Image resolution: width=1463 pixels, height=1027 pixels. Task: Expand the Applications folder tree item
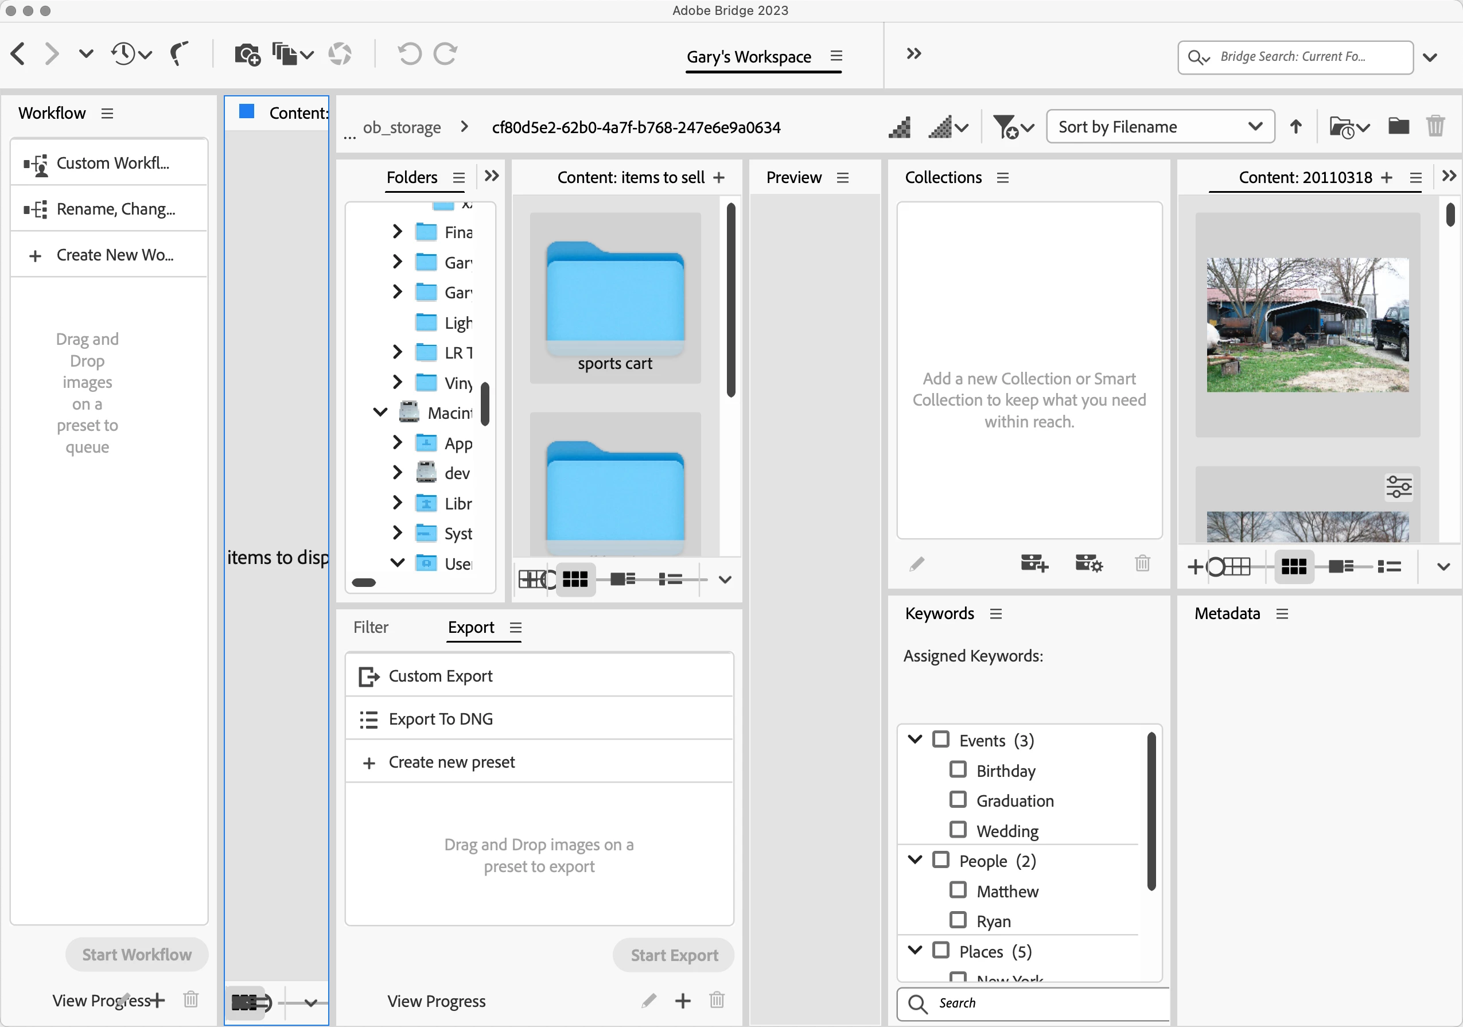pos(397,443)
